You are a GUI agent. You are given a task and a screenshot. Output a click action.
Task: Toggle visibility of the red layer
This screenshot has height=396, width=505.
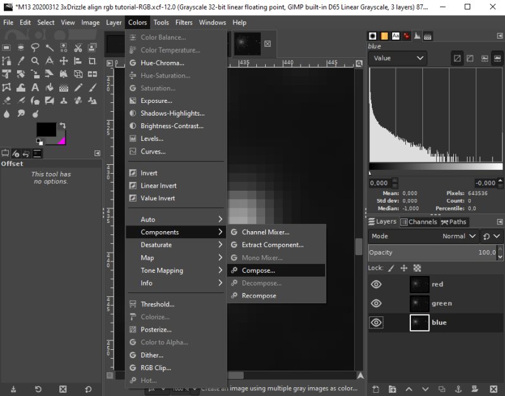(376, 284)
